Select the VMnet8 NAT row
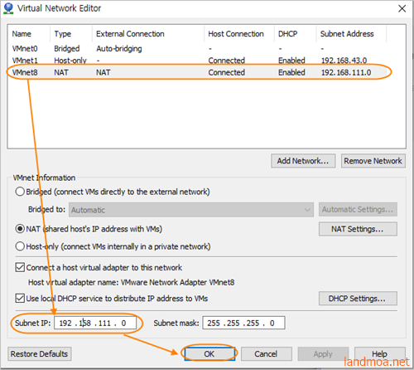The width and height of the screenshot is (414, 370). (x=206, y=72)
